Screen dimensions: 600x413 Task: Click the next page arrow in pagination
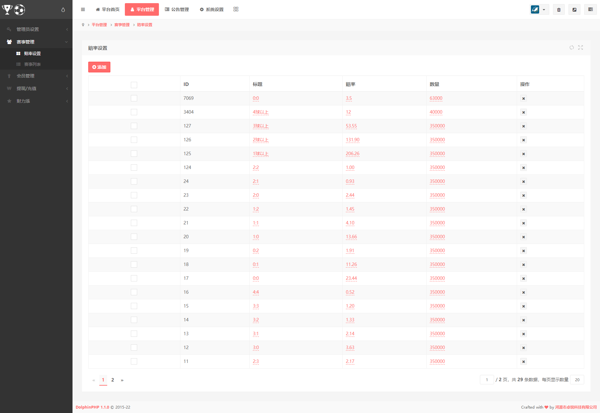[x=122, y=380]
